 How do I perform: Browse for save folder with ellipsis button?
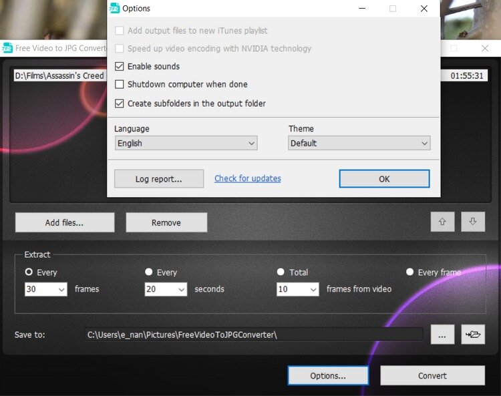pos(442,335)
